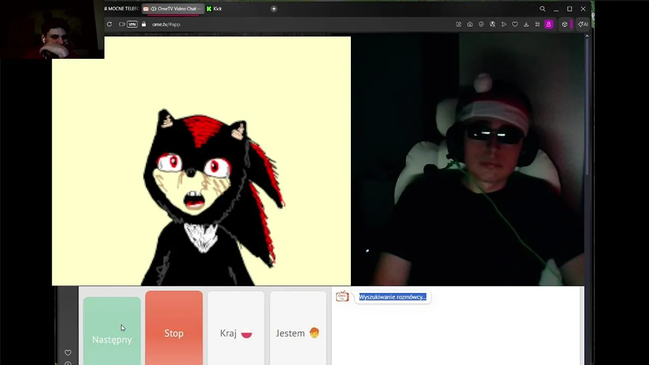Click the red Stop button

click(x=174, y=328)
